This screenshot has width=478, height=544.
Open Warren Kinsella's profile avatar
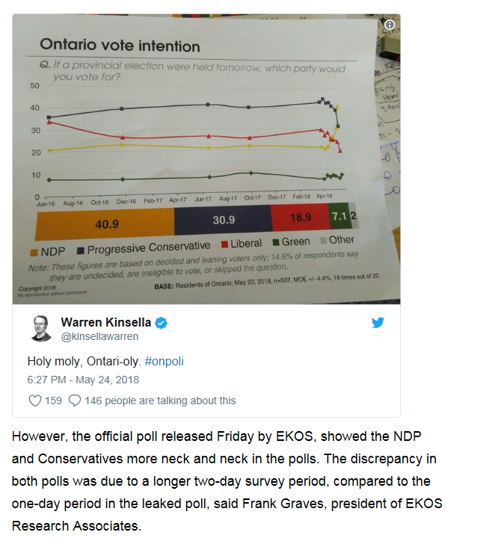[41, 329]
